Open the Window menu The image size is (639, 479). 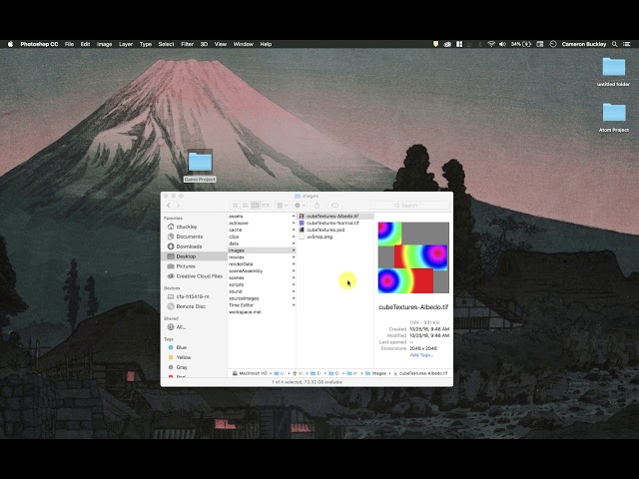point(244,44)
